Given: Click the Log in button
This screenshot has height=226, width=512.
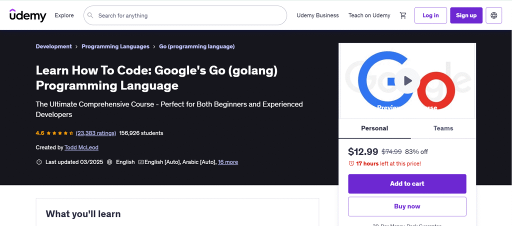Looking at the screenshot, I should coord(430,15).
